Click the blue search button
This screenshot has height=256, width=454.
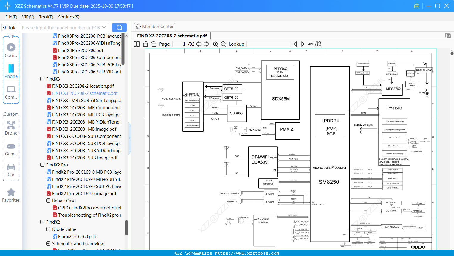tap(119, 27)
